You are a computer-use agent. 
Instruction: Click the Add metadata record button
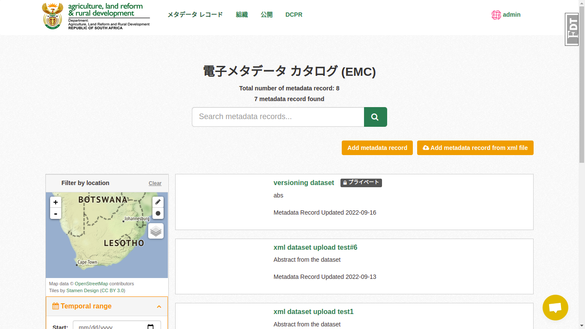pyautogui.click(x=377, y=147)
